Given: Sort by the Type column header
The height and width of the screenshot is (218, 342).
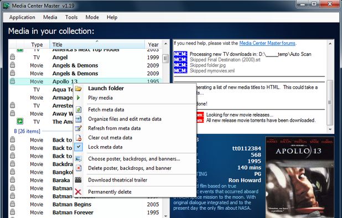Looking at the screenshot, I should tap(37, 44).
